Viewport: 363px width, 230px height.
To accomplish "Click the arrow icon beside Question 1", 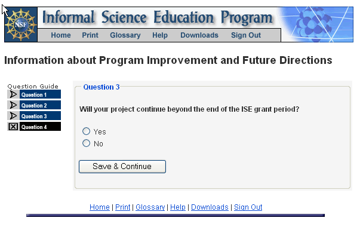I will point(13,94).
